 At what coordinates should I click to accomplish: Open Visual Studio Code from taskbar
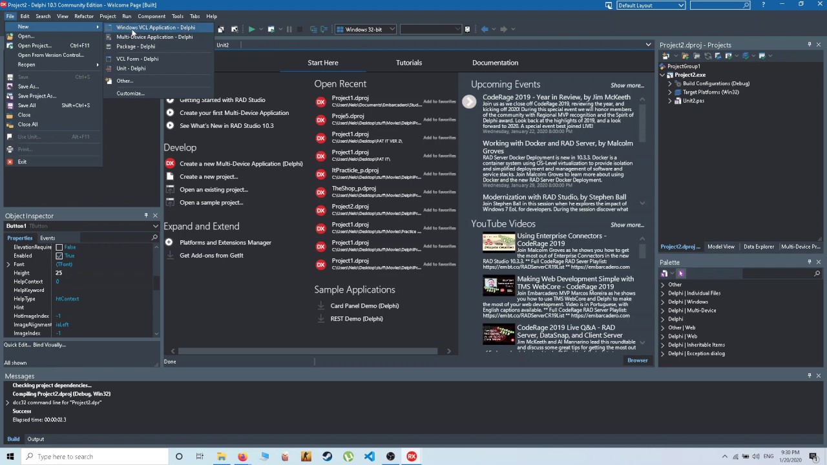point(369,457)
